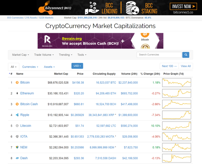Open the Currencies filter dropdown
Screen dimensions: 202x164
tap(30, 67)
